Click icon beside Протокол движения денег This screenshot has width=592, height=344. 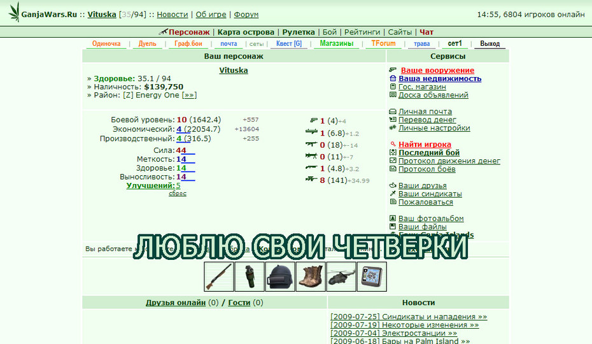pyautogui.click(x=393, y=161)
